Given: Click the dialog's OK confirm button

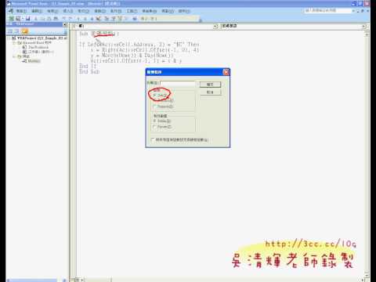Looking at the screenshot, I should coord(210,85).
